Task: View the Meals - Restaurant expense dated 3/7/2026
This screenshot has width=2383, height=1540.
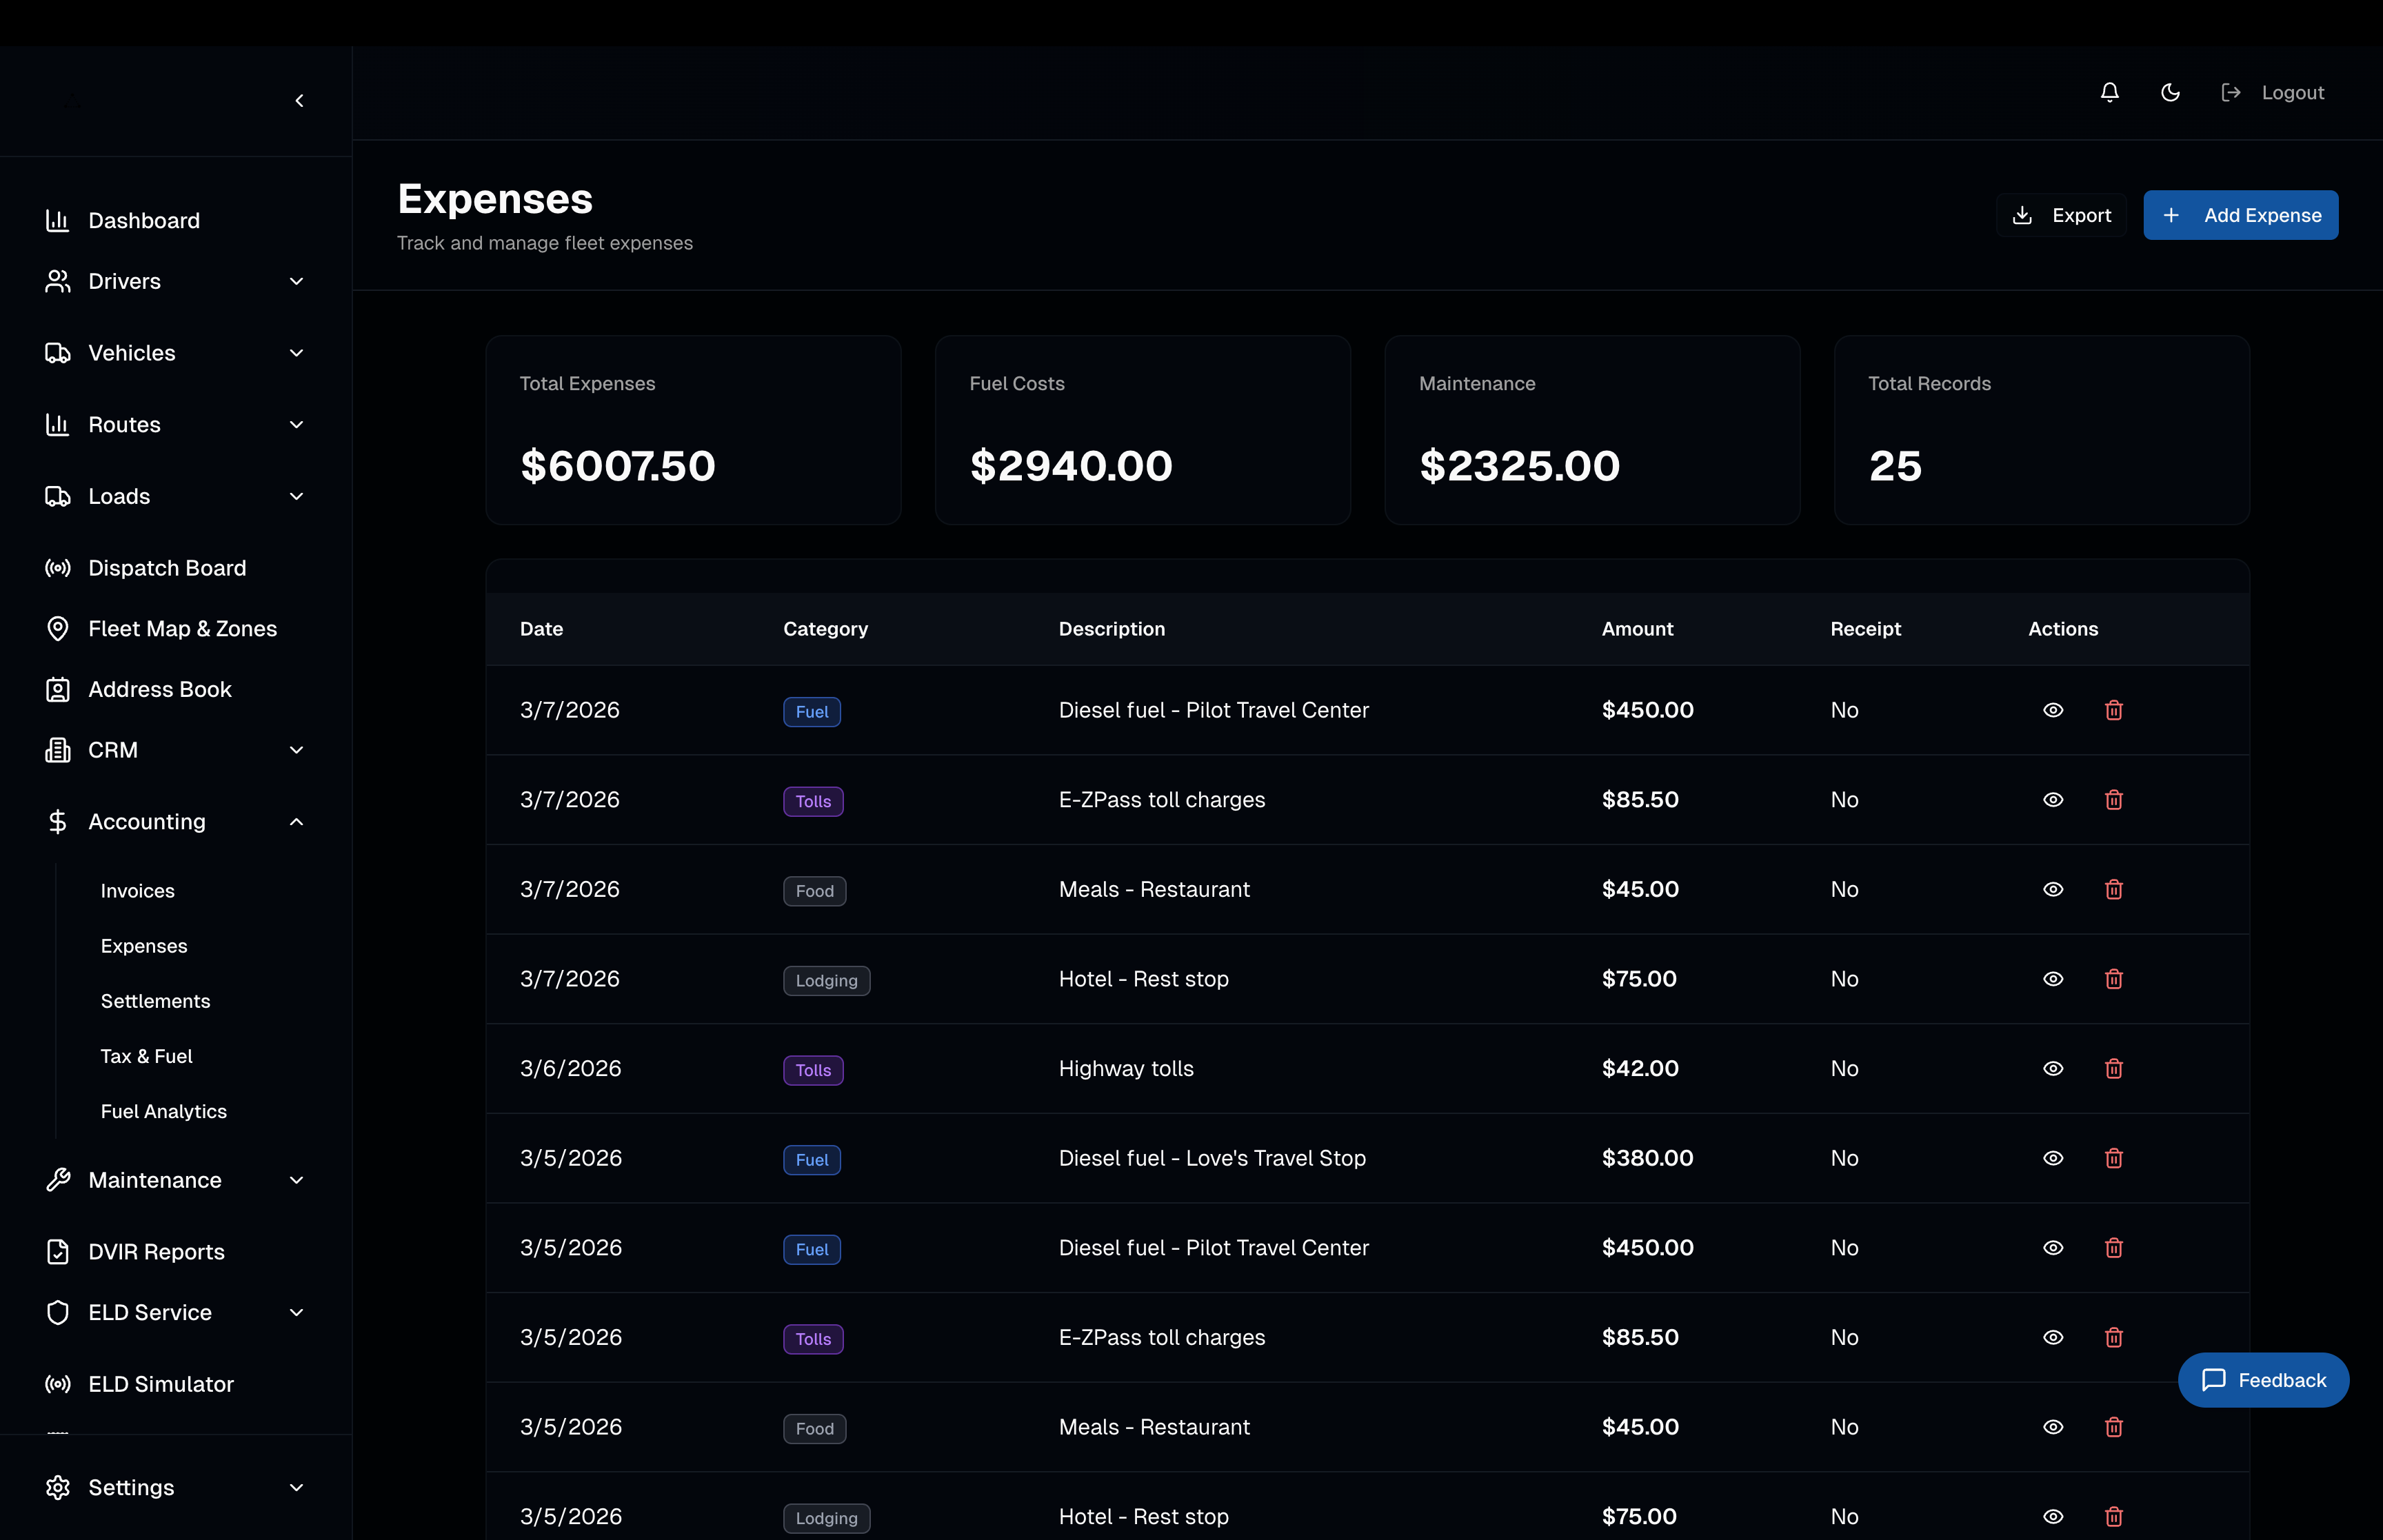Action: pyautogui.click(x=2052, y=889)
